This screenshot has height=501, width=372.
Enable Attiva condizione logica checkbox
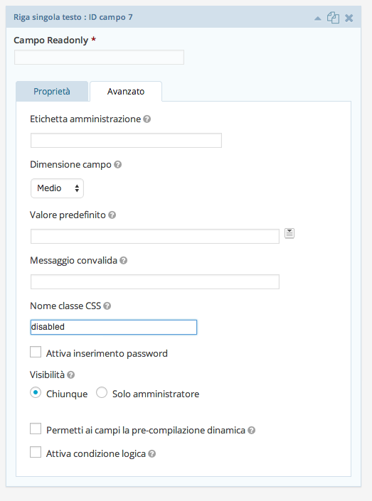pos(36,453)
